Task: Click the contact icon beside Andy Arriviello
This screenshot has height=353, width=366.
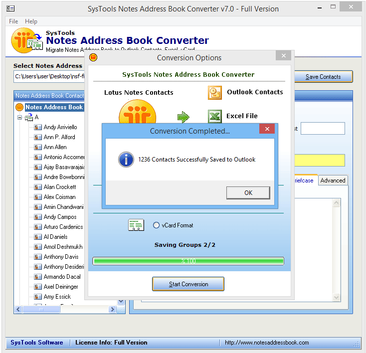Action: pyautogui.click(x=38, y=127)
